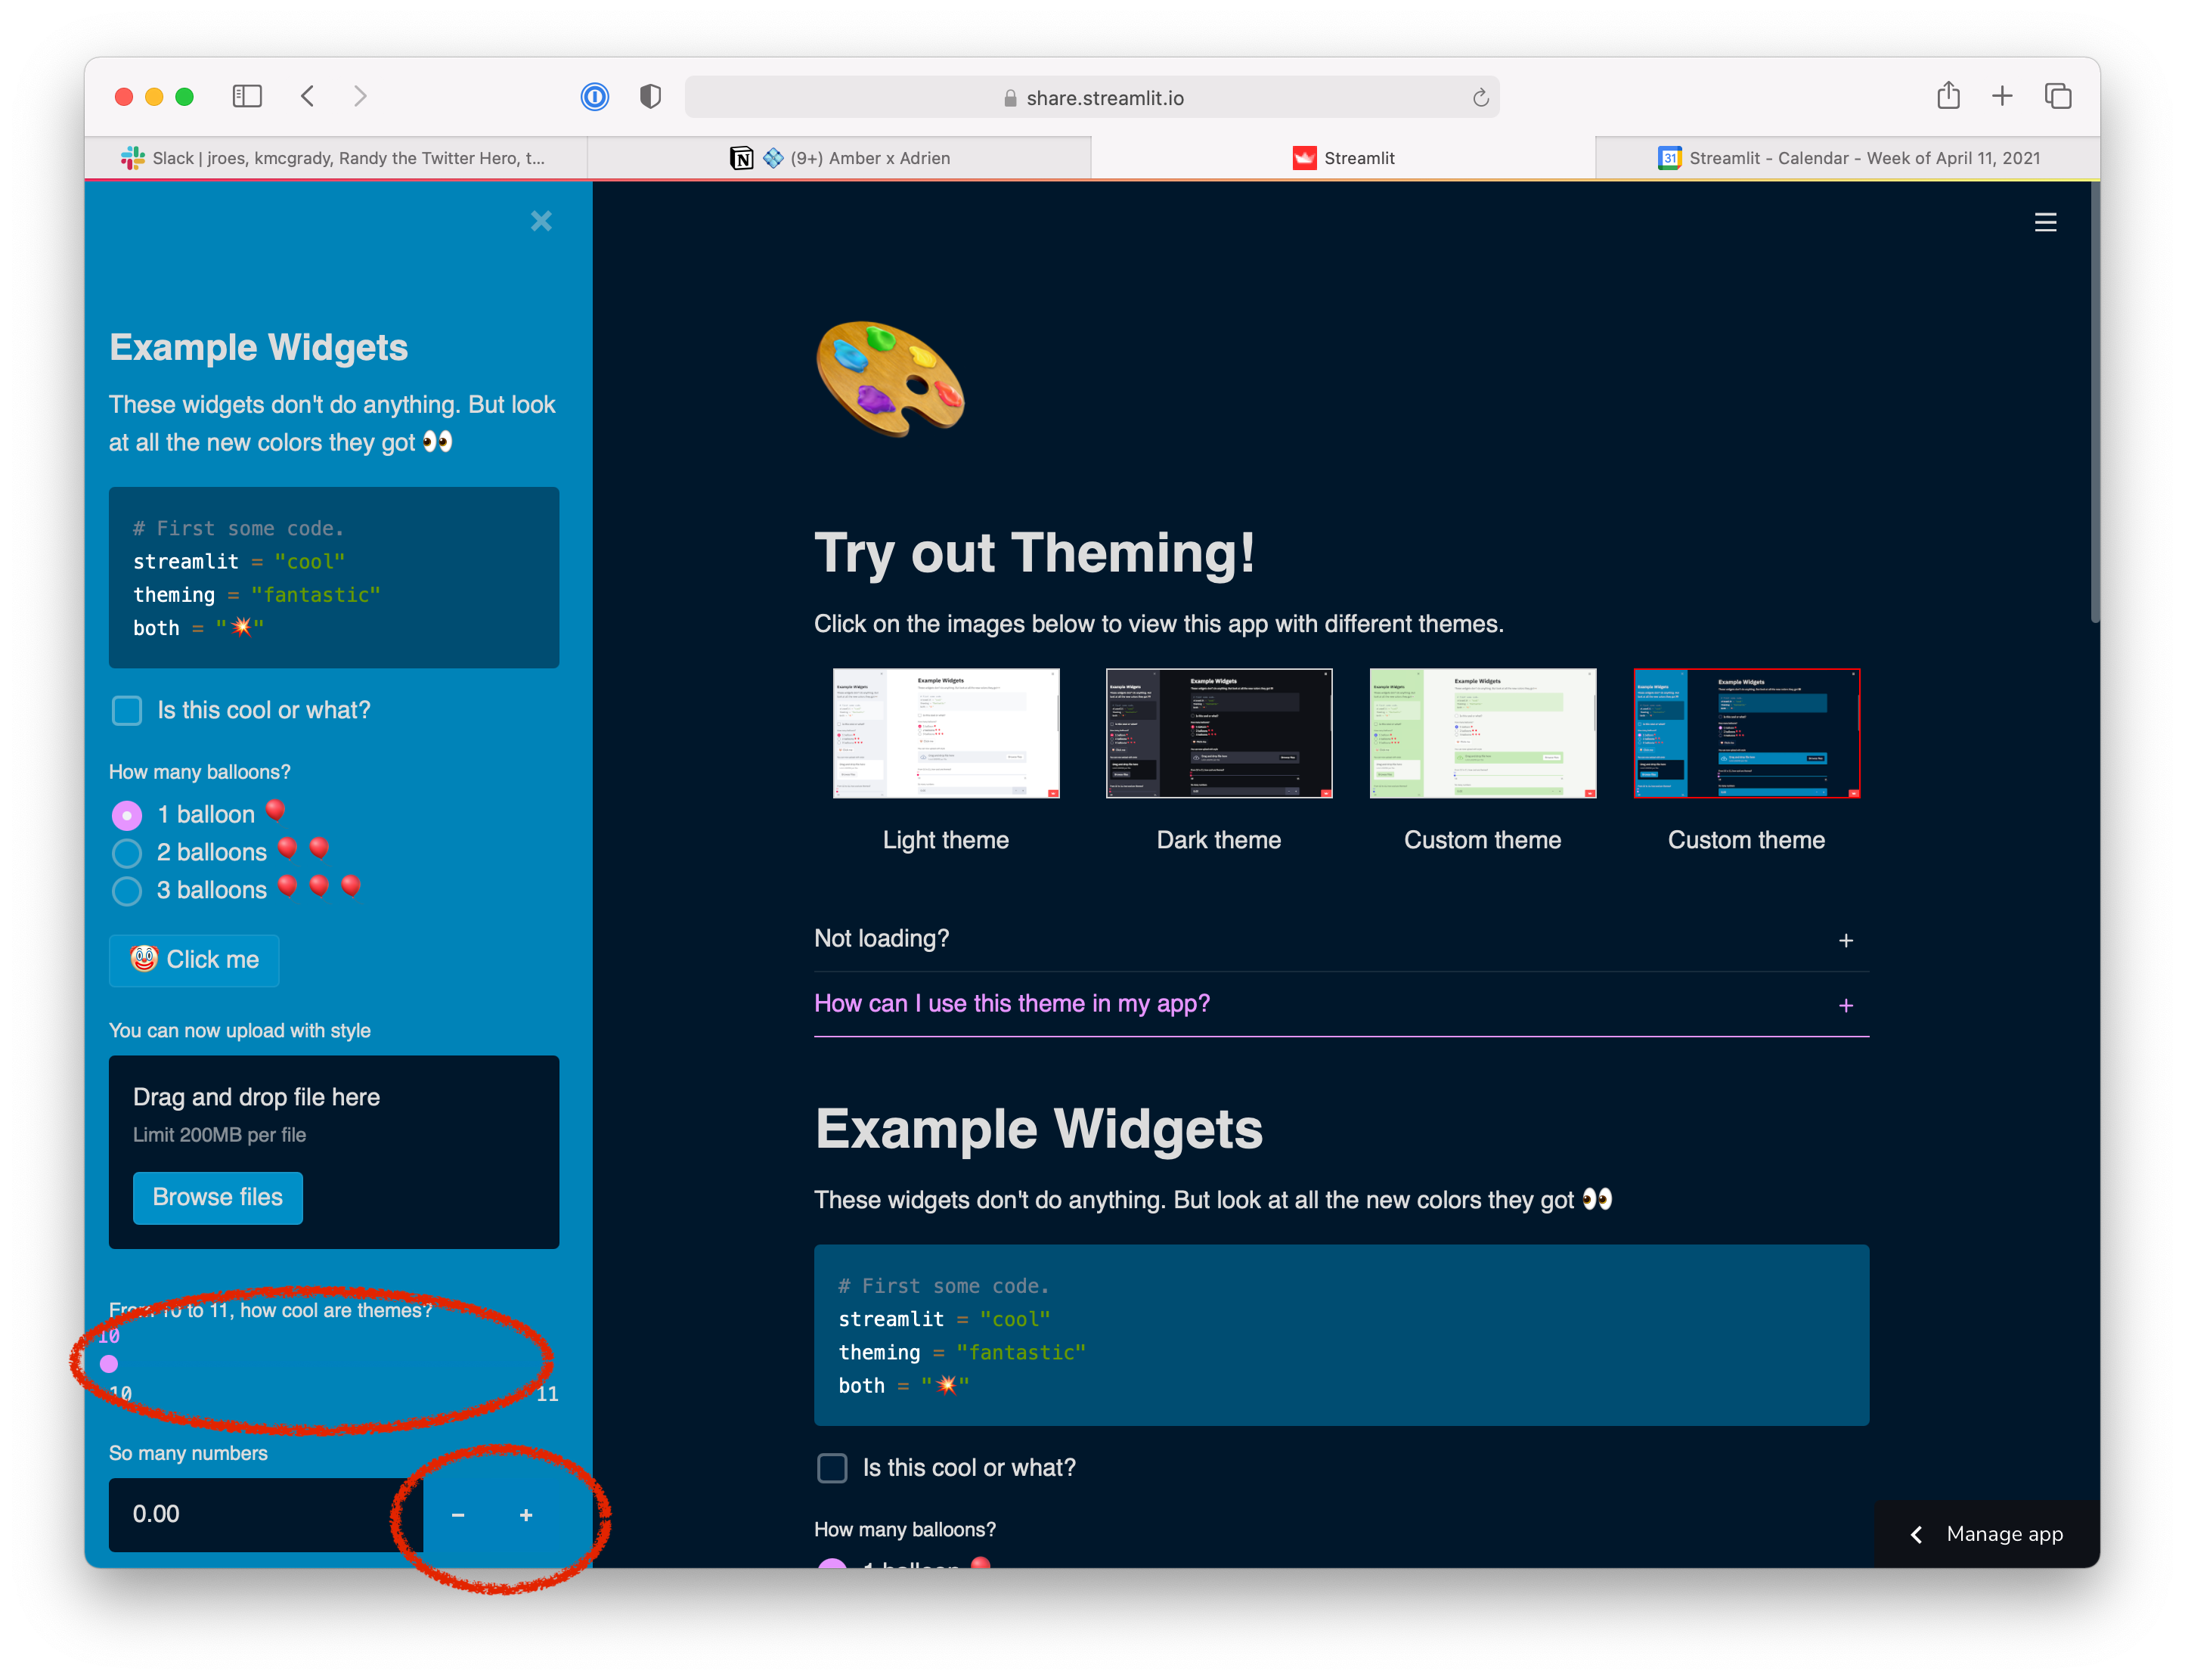Open the 'Manage app' button
This screenshot has height=1680, width=2185.
click(x=1986, y=1534)
